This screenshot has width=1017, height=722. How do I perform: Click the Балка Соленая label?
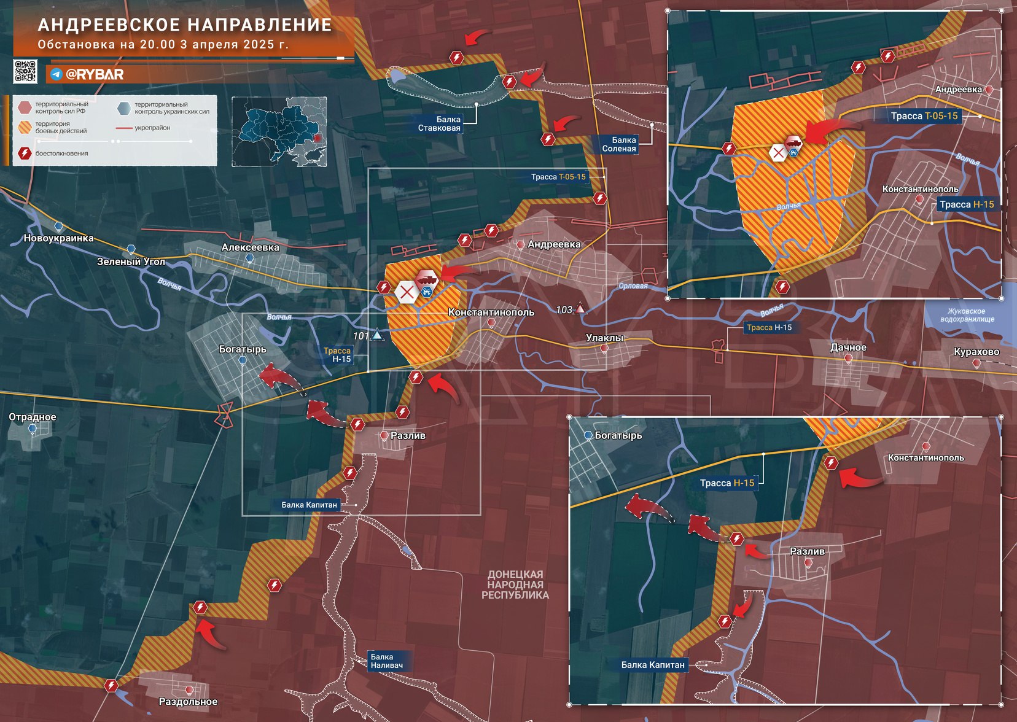(618, 144)
